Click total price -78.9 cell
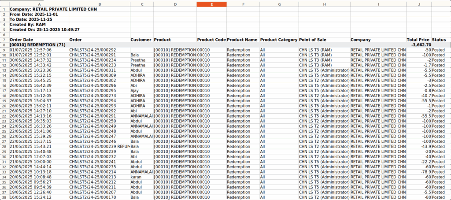Screen dimensions: 451x200 419,172
